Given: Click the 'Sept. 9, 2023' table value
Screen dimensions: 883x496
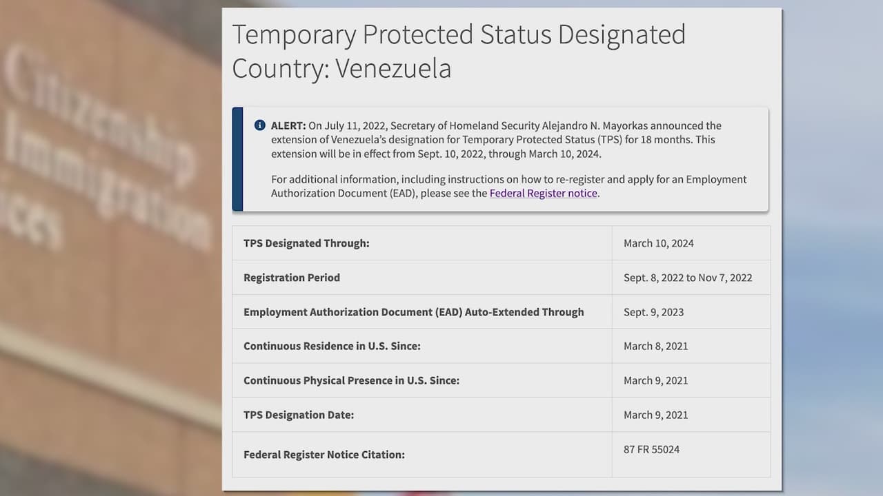Looking at the screenshot, I should coord(653,312).
